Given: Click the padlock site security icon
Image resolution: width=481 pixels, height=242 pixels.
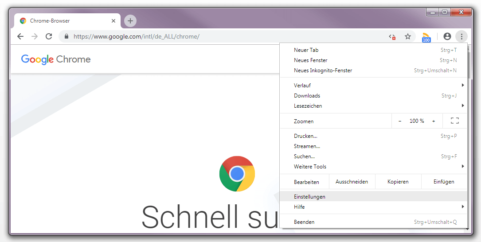Looking at the screenshot, I should point(66,36).
